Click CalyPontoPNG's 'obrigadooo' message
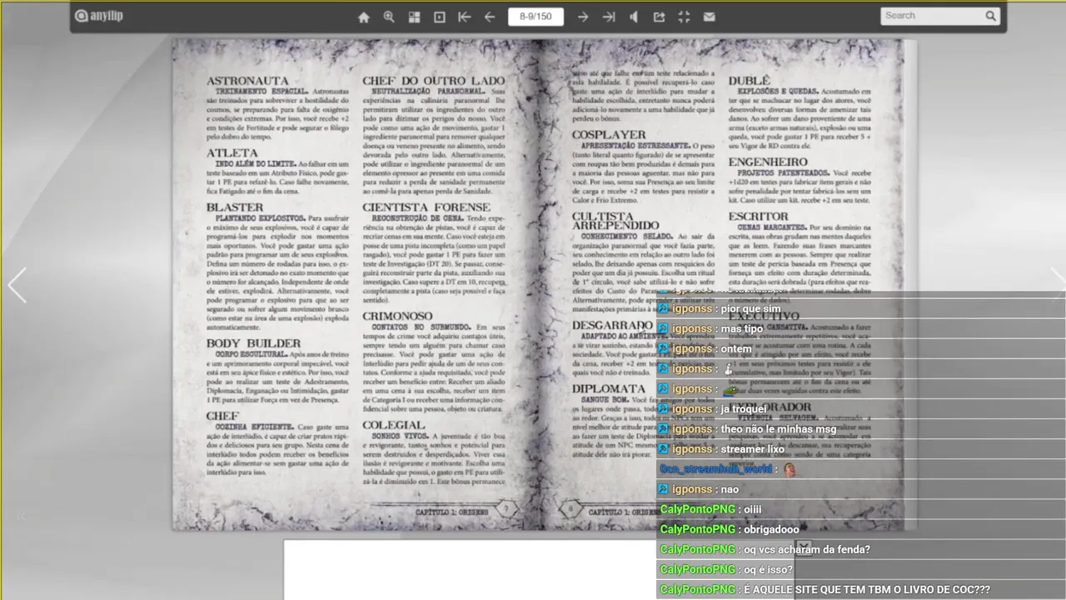Viewport: 1066px width, 600px height. click(772, 529)
